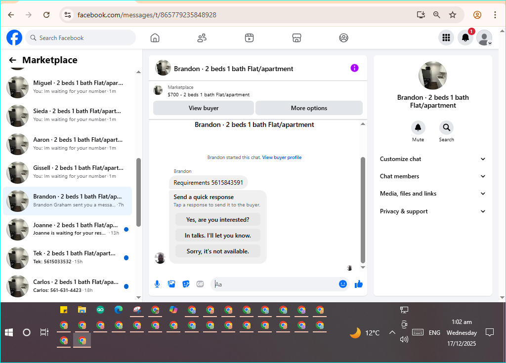Attach a file with image icon
Screen dimensions: 506x363
(x=171, y=284)
